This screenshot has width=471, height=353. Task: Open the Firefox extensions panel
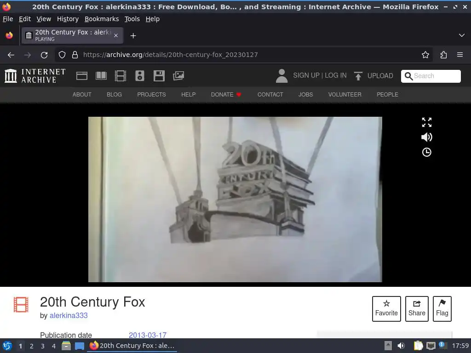[443, 55]
